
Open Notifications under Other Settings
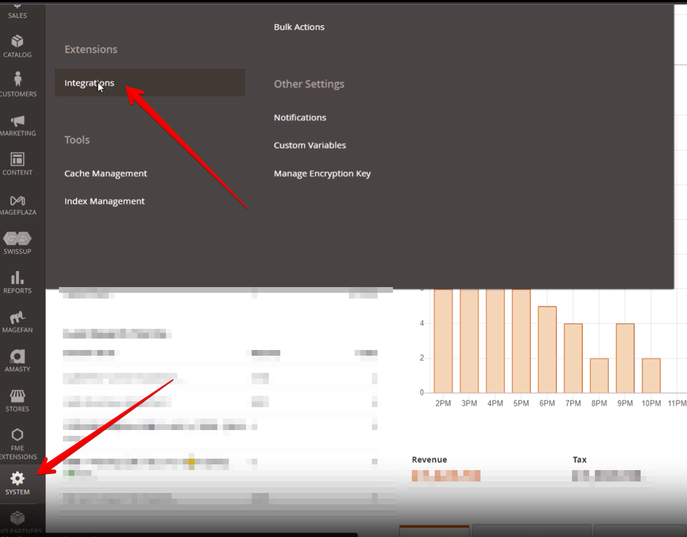coord(300,117)
